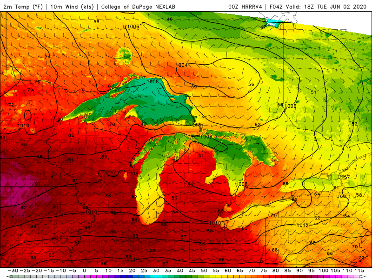
Task: Click the '2m Temp (°F)' title text
Action: coord(23,7)
